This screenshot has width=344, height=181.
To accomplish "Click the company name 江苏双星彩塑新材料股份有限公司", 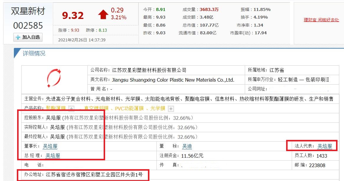I will point(149,70).
